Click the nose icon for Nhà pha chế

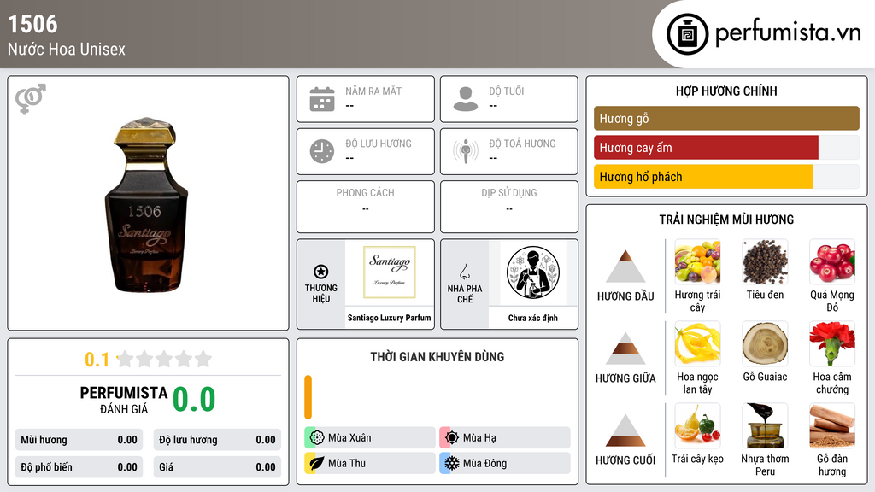coord(464,272)
